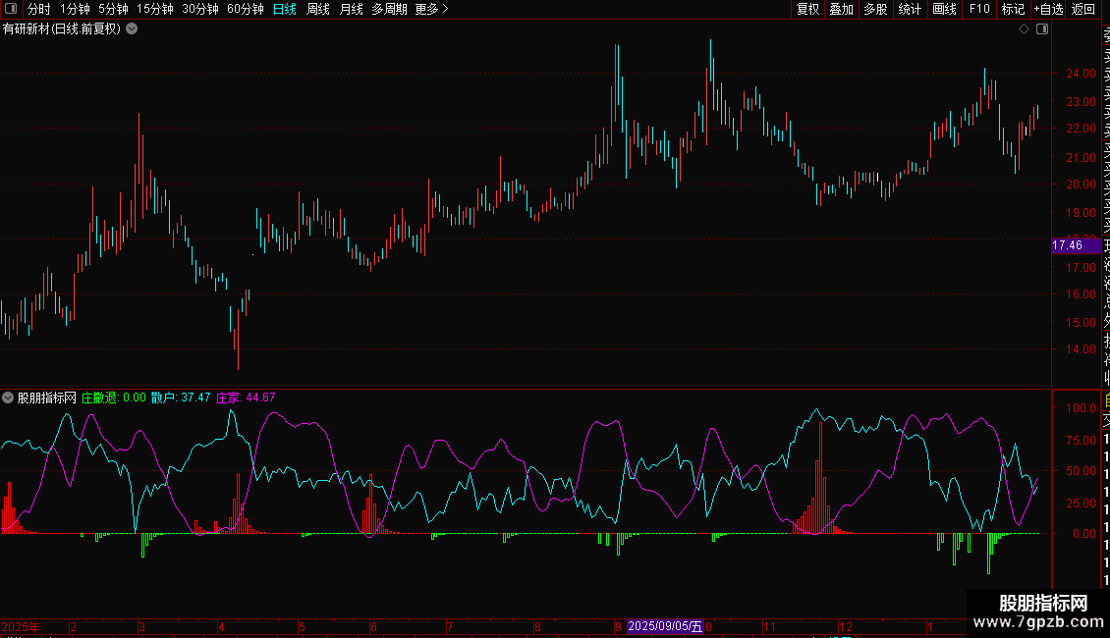Switch to 月线 monthly chart

351,9
